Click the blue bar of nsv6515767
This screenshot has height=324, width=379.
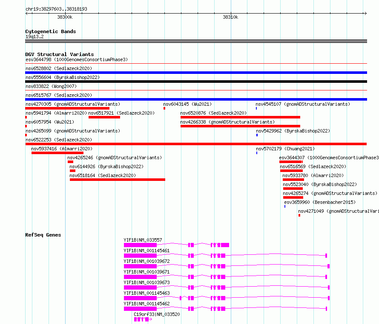coord(196,99)
